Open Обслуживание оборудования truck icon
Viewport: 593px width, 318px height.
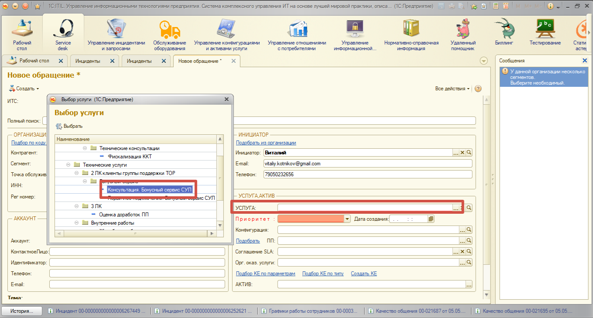tap(170, 35)
